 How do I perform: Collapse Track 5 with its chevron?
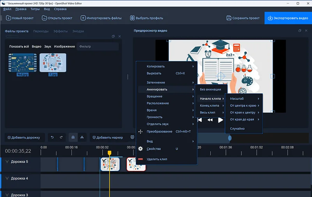click(x=7, y=161)
